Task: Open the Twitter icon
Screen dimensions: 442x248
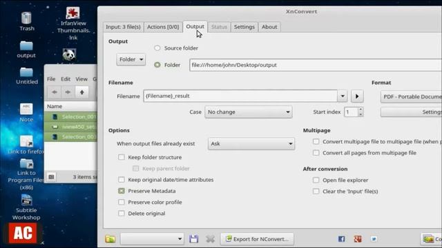Action: pos(374,239)
